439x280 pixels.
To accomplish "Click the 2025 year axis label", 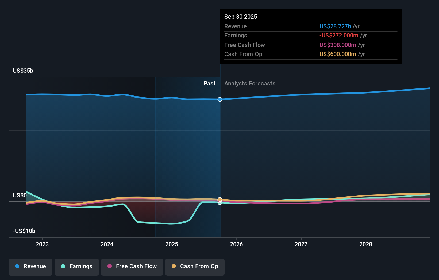I will pos(172,244).
